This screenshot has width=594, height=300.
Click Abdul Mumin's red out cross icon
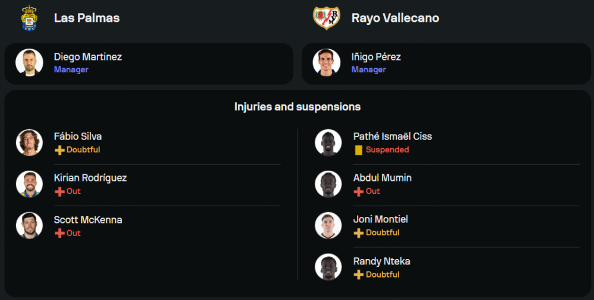click(x=358, y=192)
